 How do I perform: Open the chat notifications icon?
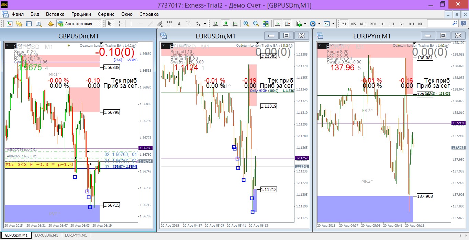tap(464, 23)
